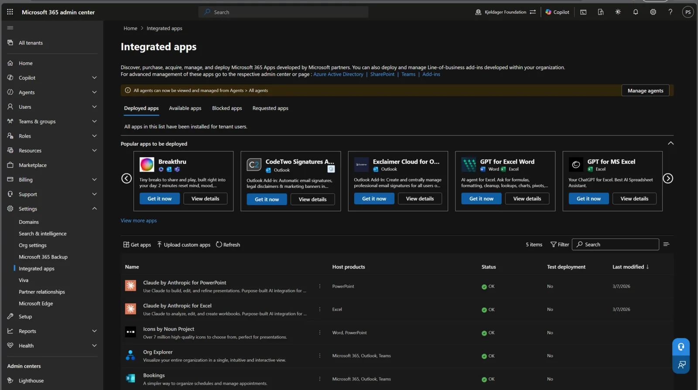Open the settings gear in header
The height and width of the screenshot is (390, 698).
pyautogui.click(x=653, y=12)
